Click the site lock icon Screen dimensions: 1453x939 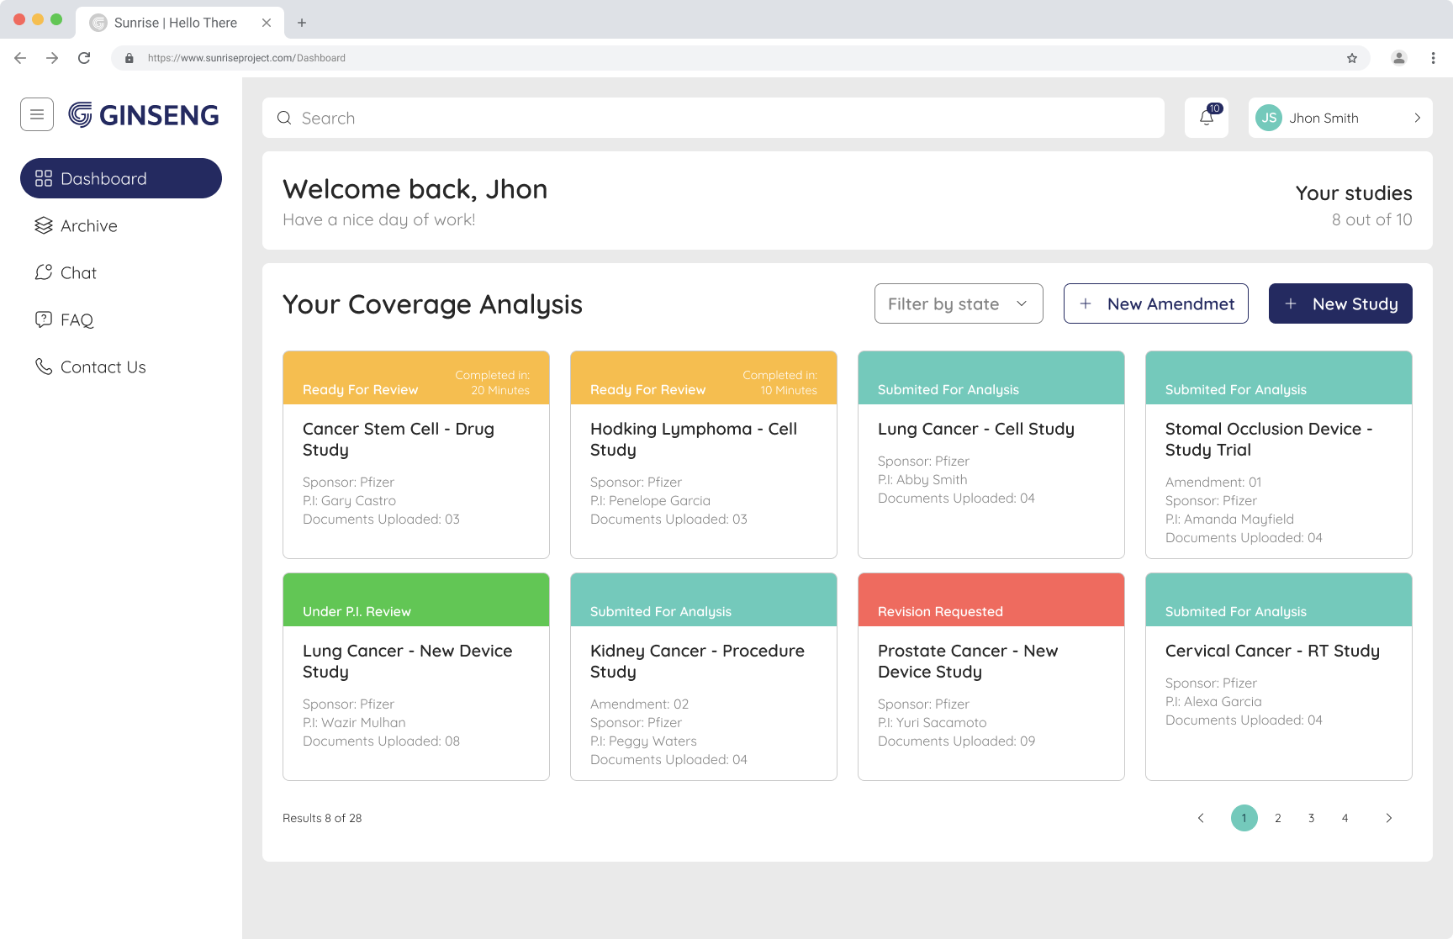pos(129,58)
